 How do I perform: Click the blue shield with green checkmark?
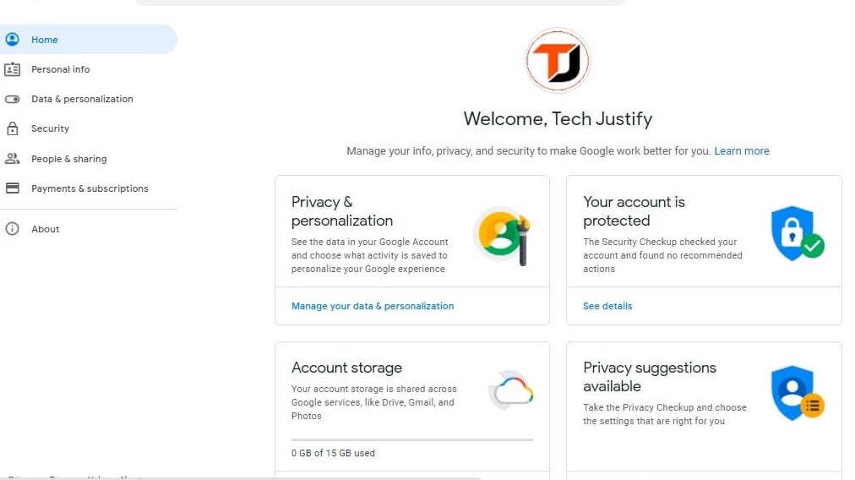[797, 233]
